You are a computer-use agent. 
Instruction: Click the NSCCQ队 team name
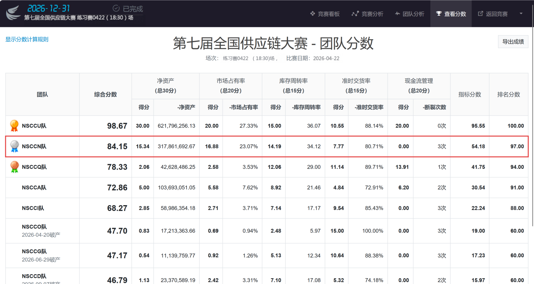click(x=34, y=167)
